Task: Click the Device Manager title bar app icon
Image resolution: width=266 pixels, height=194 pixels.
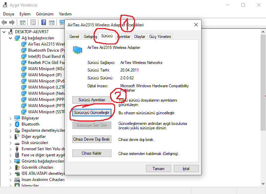Action: [5, 5]
